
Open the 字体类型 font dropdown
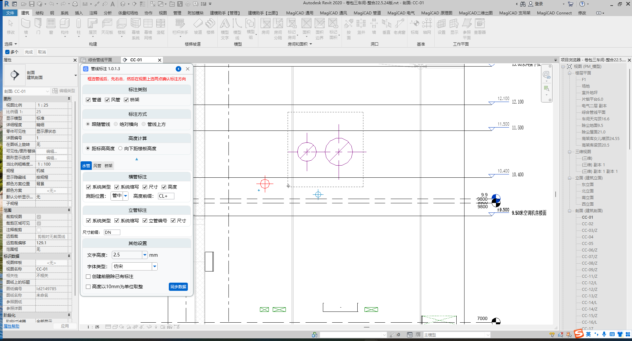[x=154, y=267]
